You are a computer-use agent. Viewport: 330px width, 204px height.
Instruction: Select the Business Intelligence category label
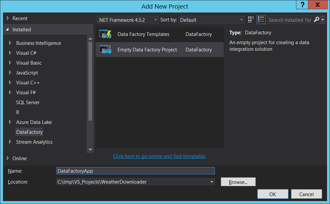click(x=39, y=43)
